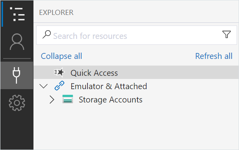239x150 pixels.
Task: Open Settings with the gear icon
Action: [17, 103]
